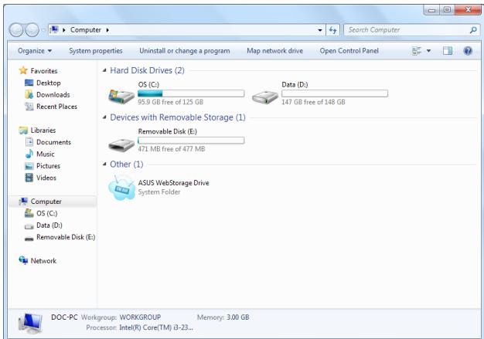
Task: Click the Devices with Removable Storage (1) header
Action: (x=178, y=117)
